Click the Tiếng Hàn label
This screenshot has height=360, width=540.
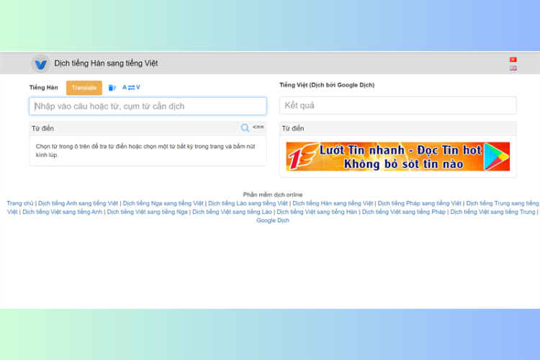click(x=43, y=88)
